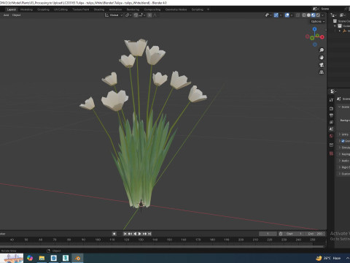Viewport: 350px width, 263px height.
Task: Open the Texture properties tab
Action: click(331, 153)
